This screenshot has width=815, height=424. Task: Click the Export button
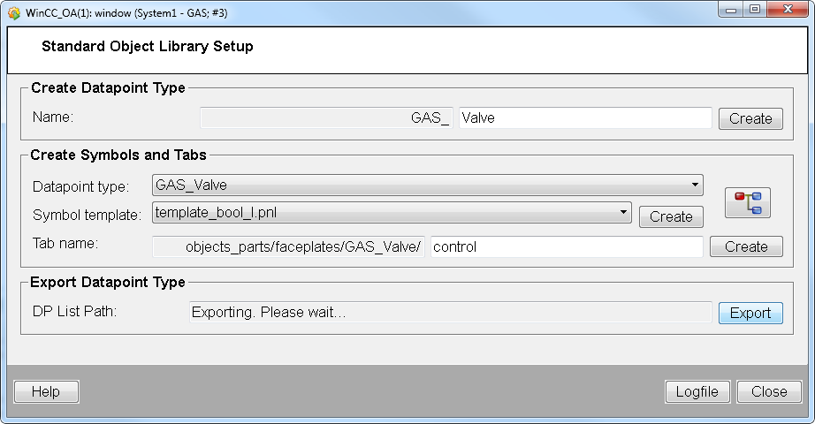pyautogui.click(x=750, y=313)
